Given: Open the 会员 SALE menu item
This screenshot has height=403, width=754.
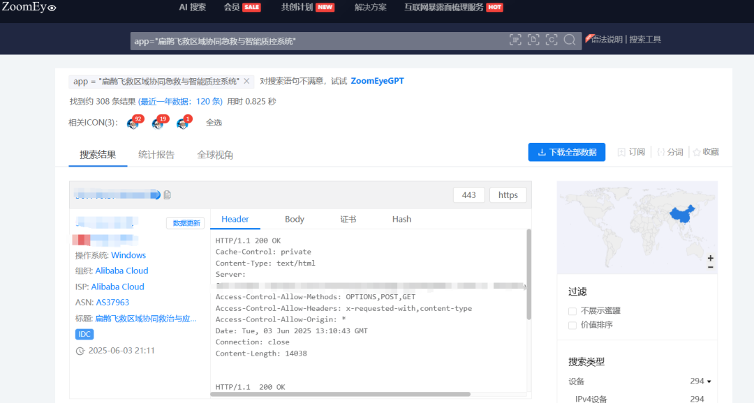Looking at the screenshot, I should click(x=242, y=7).
